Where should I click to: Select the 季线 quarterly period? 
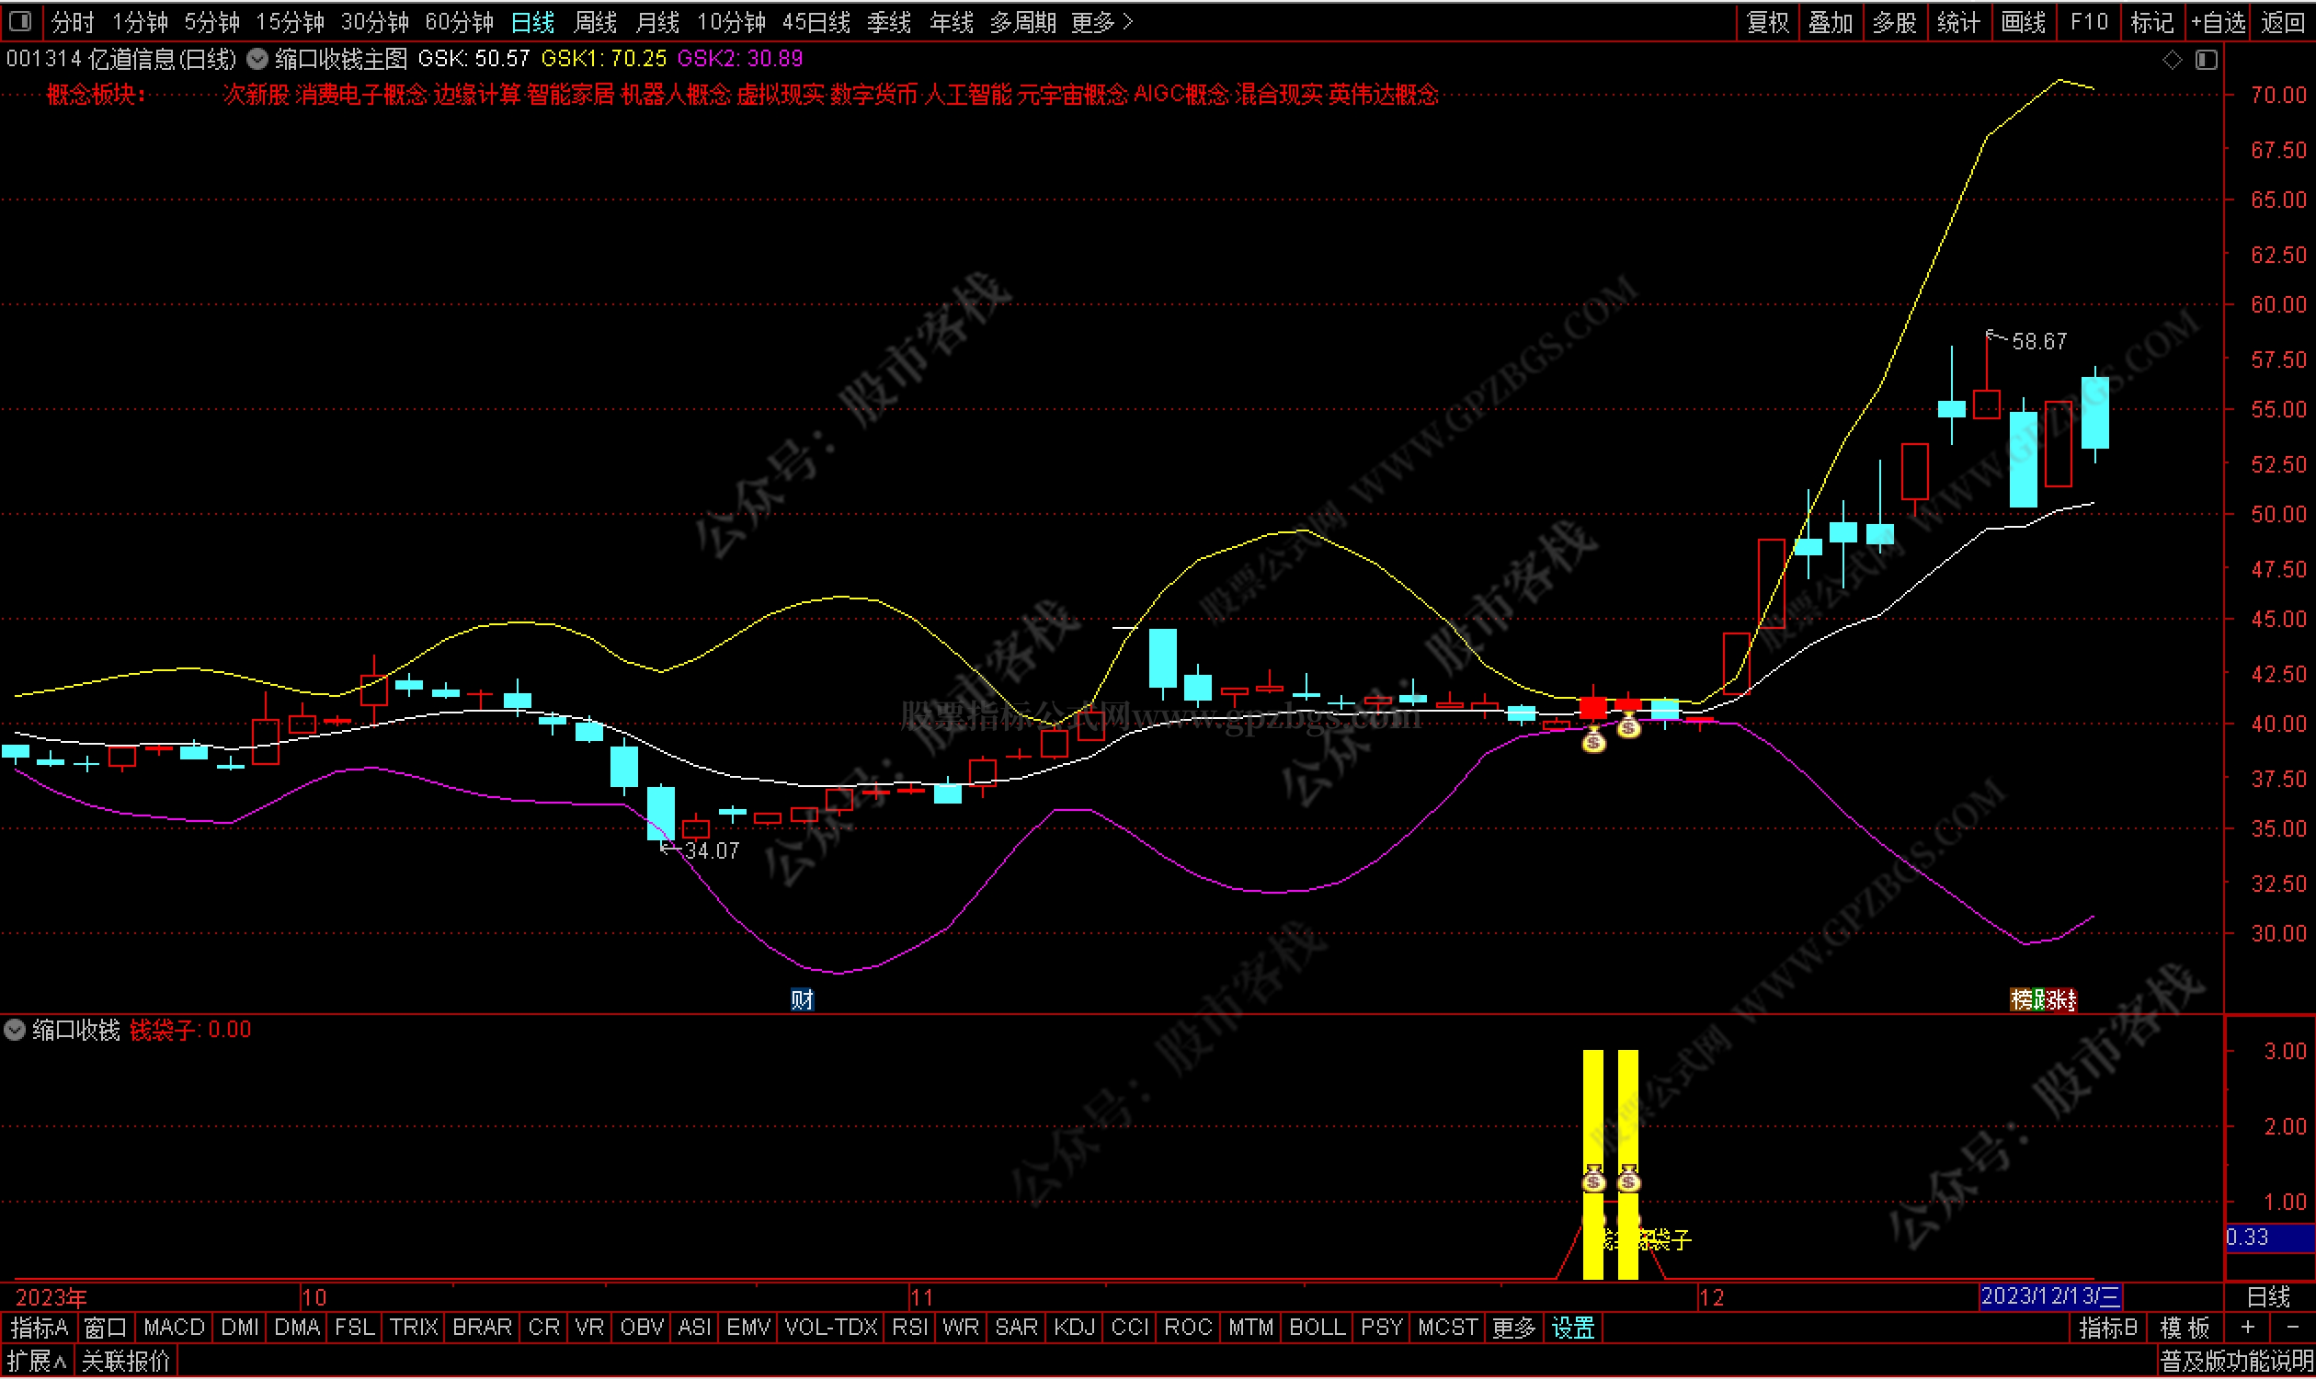[x=889, y=22]
